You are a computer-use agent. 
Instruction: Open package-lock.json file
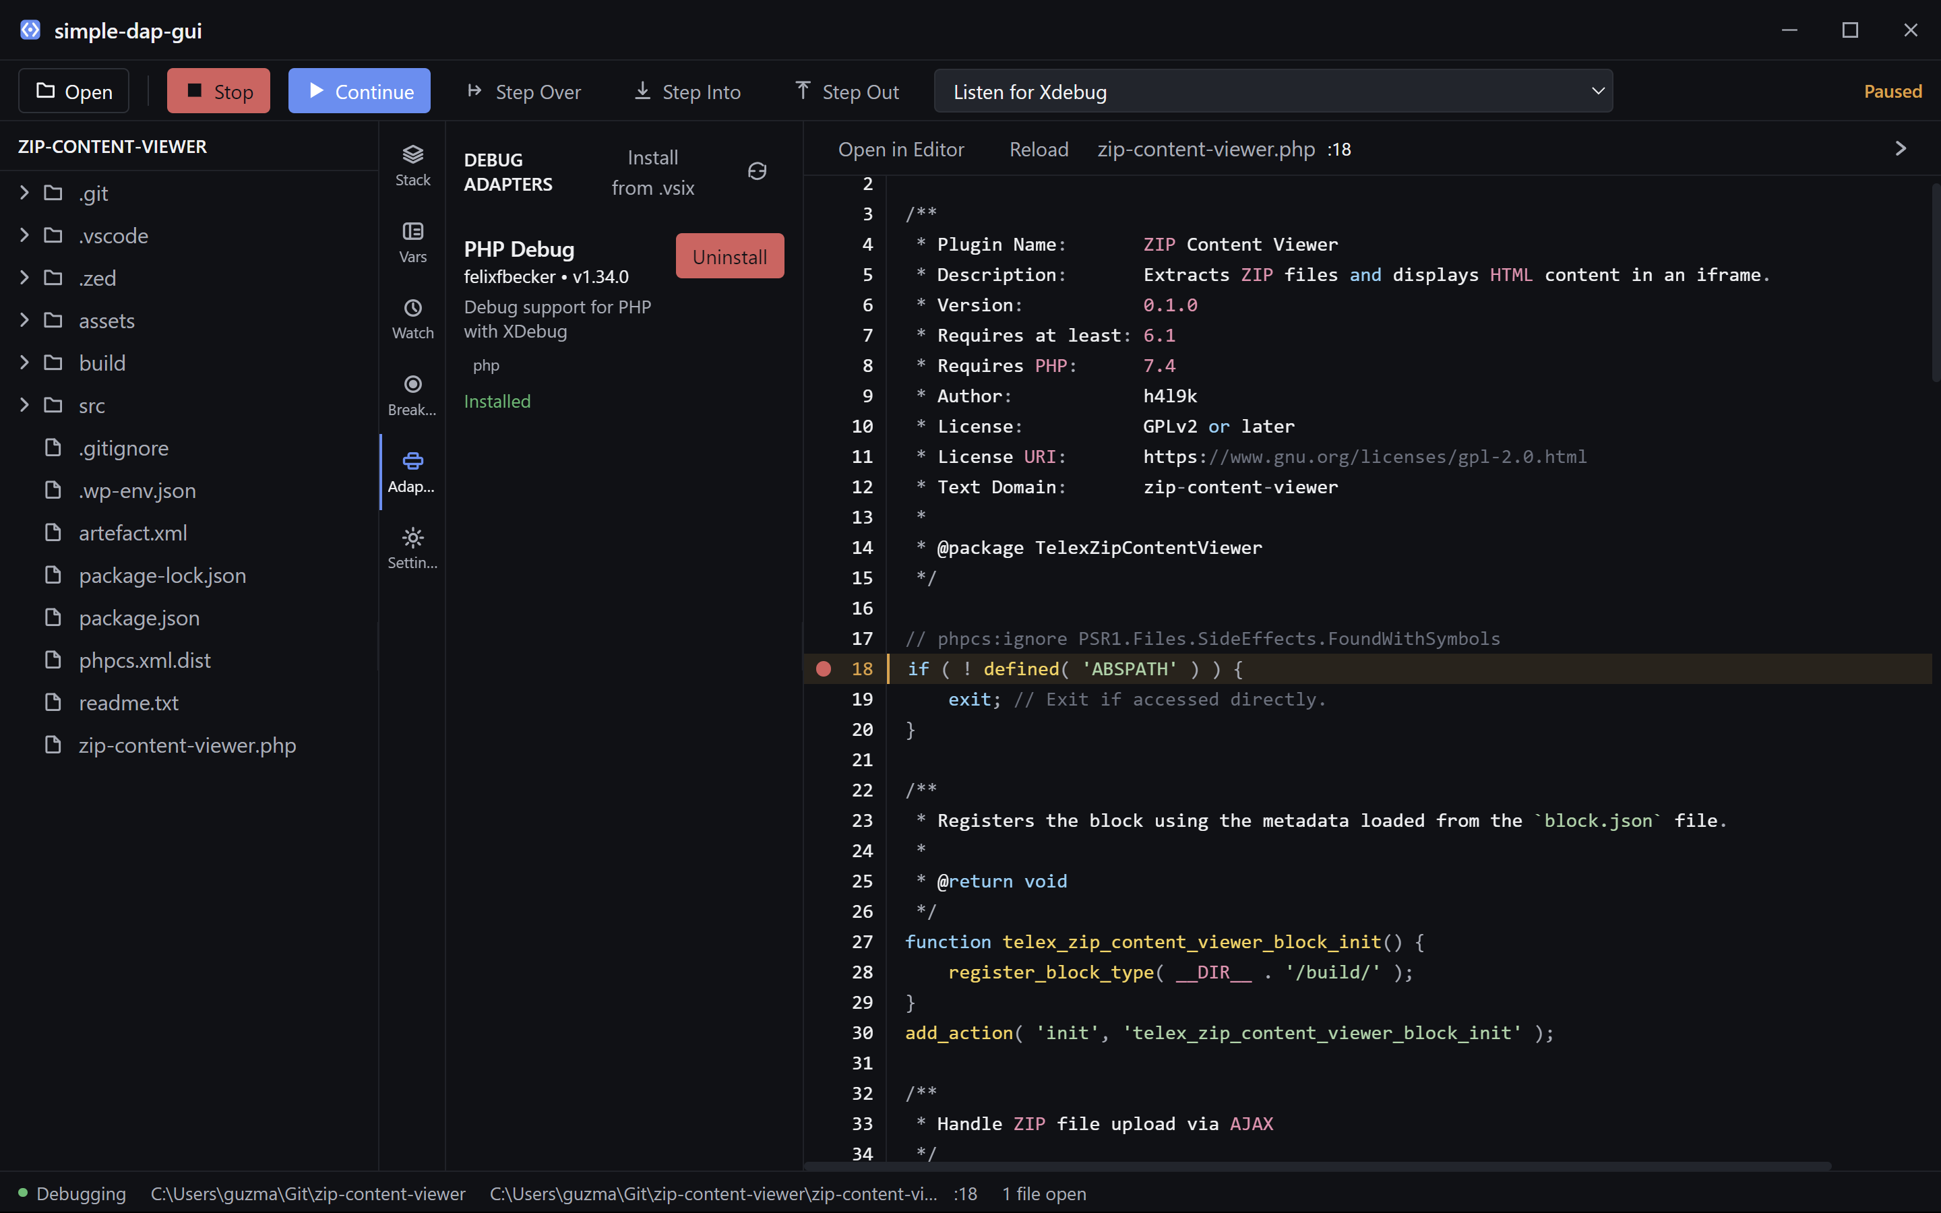tap(189, 576)
